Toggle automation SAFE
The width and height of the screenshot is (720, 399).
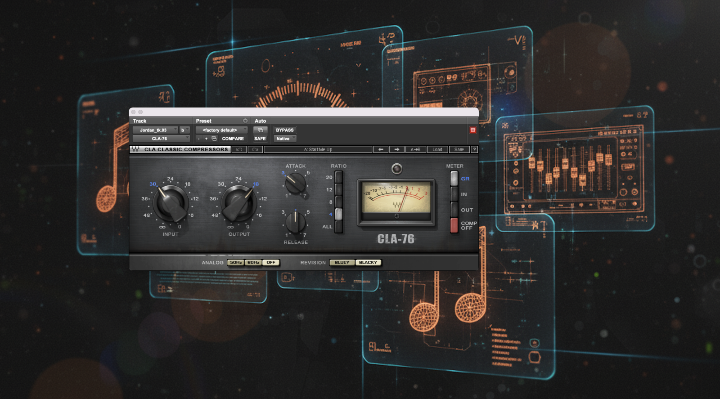260,139
